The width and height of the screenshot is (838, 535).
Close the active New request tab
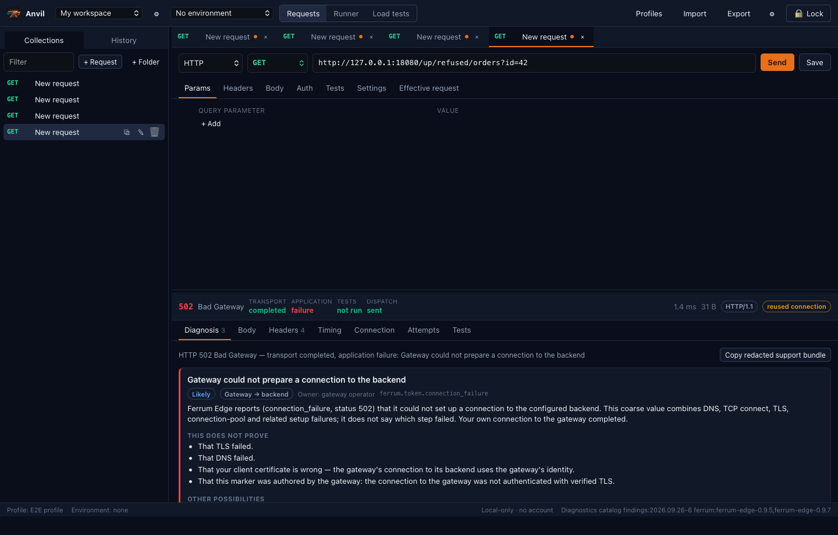click(583, 37)
